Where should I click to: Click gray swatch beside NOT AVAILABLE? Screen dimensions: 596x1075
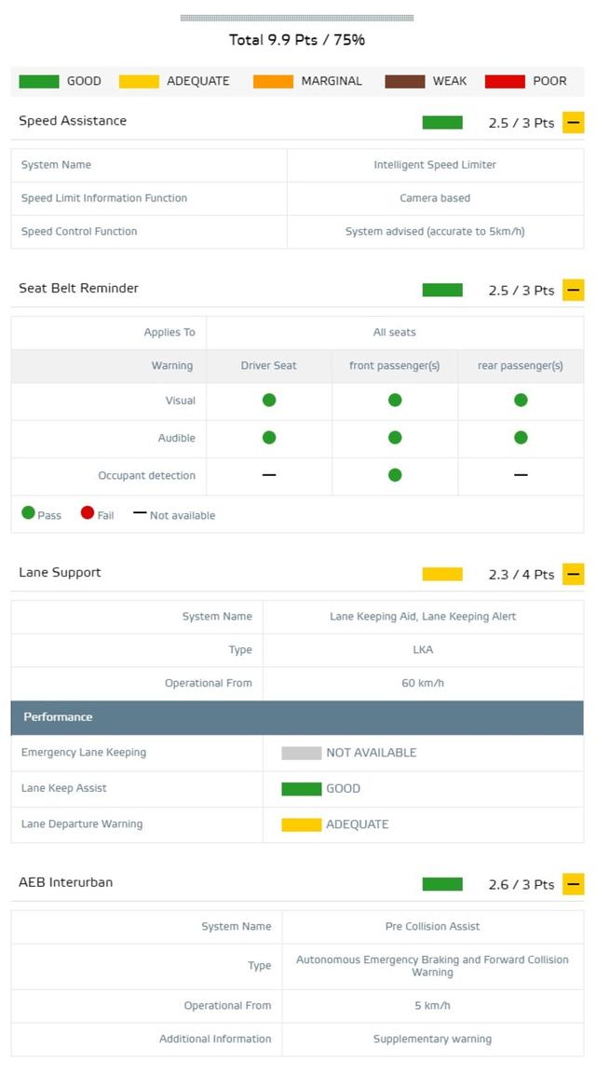point(302,753)
